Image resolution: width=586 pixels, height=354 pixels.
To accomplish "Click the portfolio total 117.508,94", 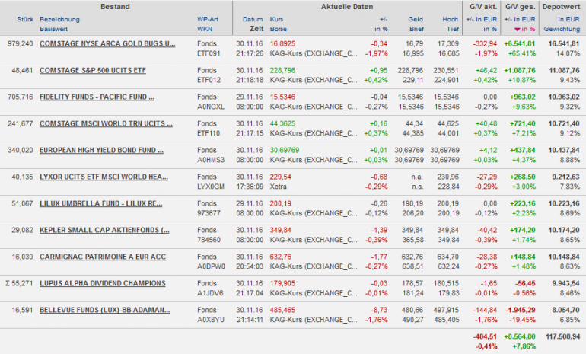I will coord(563,336).
